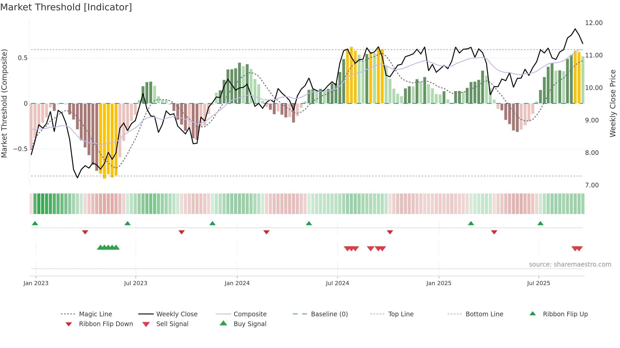Click the 0 left axis tick label
Image resolution: width=620 pixels, height=348 pixels.
click(x=26, y=104)
